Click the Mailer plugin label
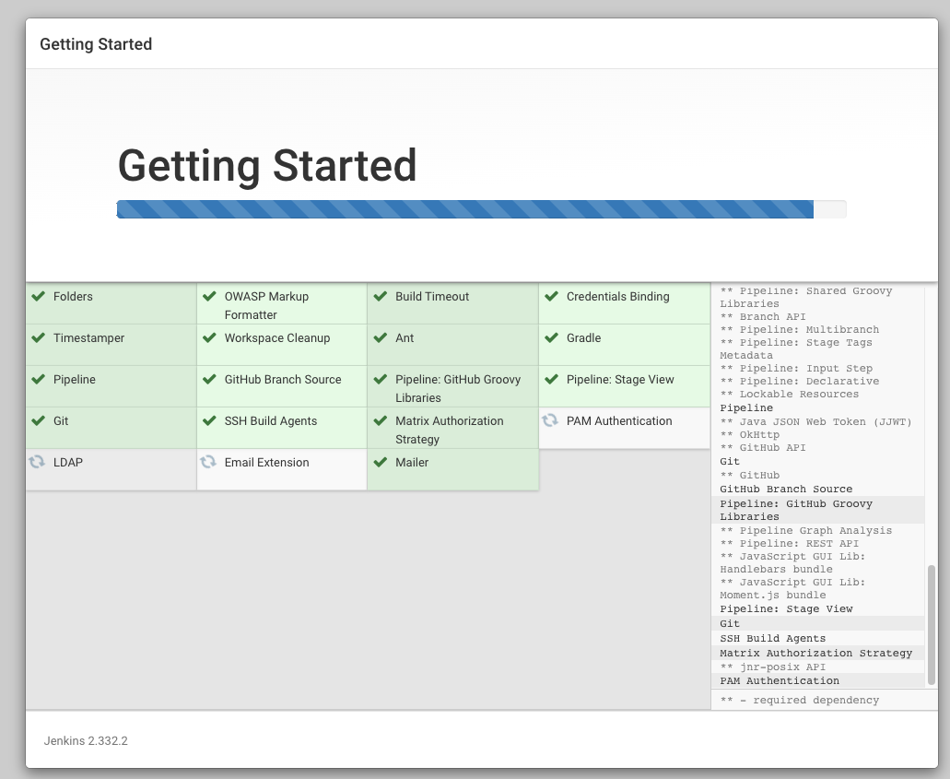 412,463
